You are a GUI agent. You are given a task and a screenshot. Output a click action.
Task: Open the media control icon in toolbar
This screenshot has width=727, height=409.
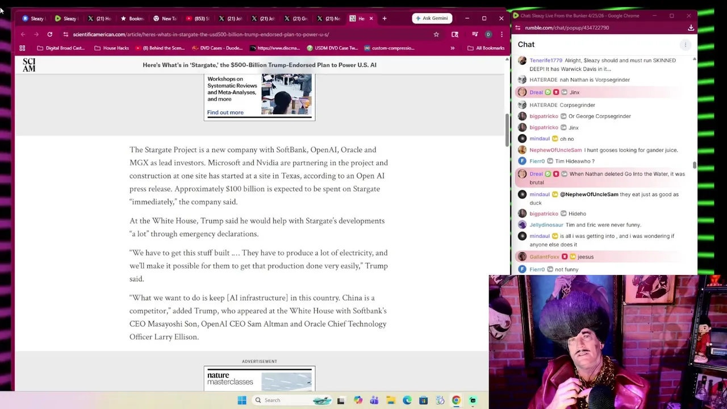[474, 34]
